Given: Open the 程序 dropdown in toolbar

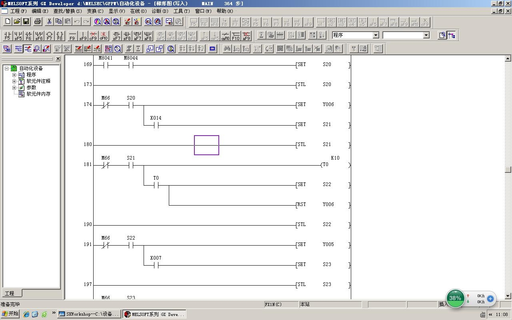Looking at the screenshot, I should pos(376,35).
